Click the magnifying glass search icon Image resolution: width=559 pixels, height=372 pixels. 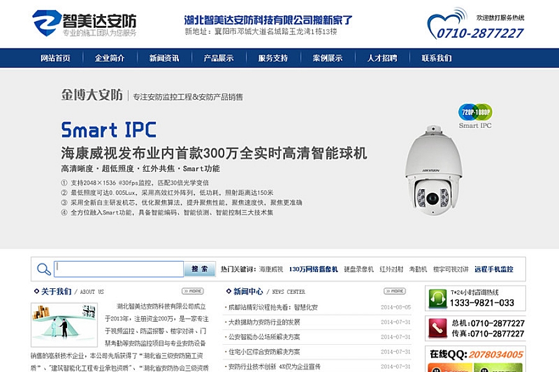tap(43, 269)
